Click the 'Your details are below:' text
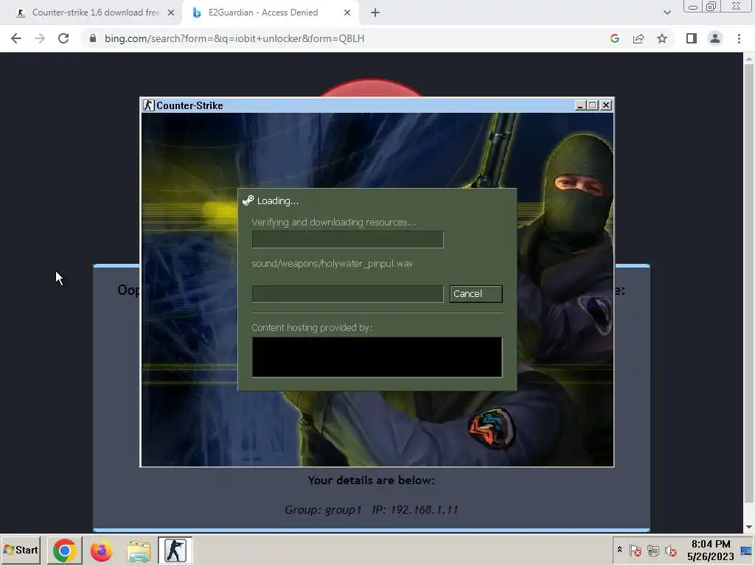755x566 pixels. click(372, 481)
